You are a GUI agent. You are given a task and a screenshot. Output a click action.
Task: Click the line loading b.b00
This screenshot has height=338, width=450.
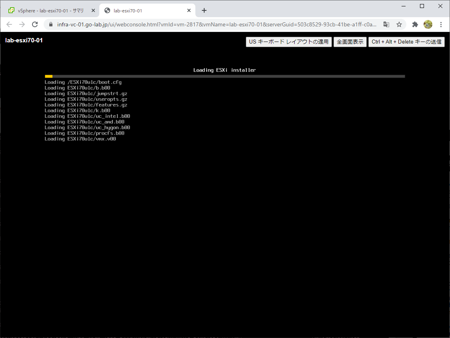click(x=77, y=88)
